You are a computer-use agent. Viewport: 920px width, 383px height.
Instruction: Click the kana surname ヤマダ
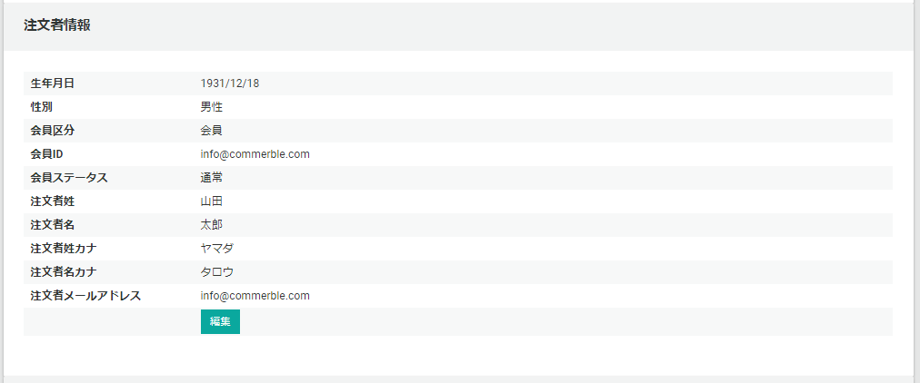(x=217, y=249)
